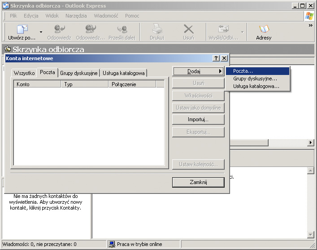Switch to the Usługa katalogowa tab
The image size is (317, 250).
(123, 73)
